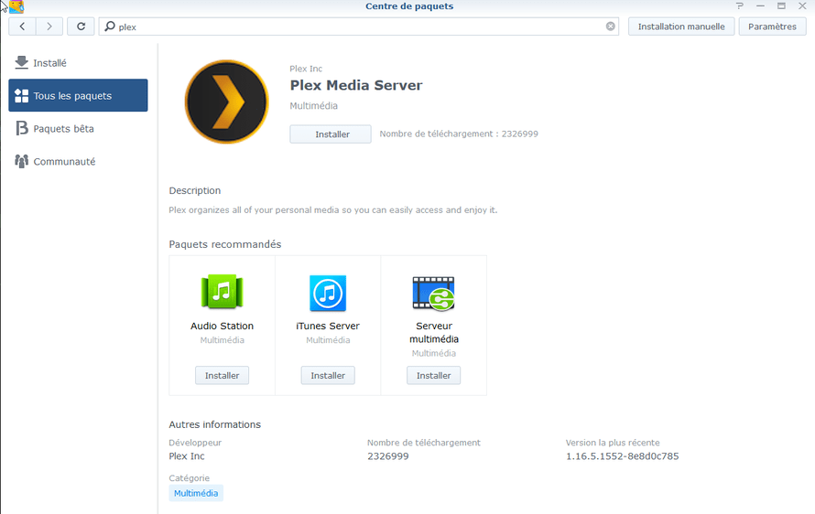Image resolution: width=815 pixels, height=514 pixels.
Task: Click the Package Center app icon
Action: click(x=16, y=6)
